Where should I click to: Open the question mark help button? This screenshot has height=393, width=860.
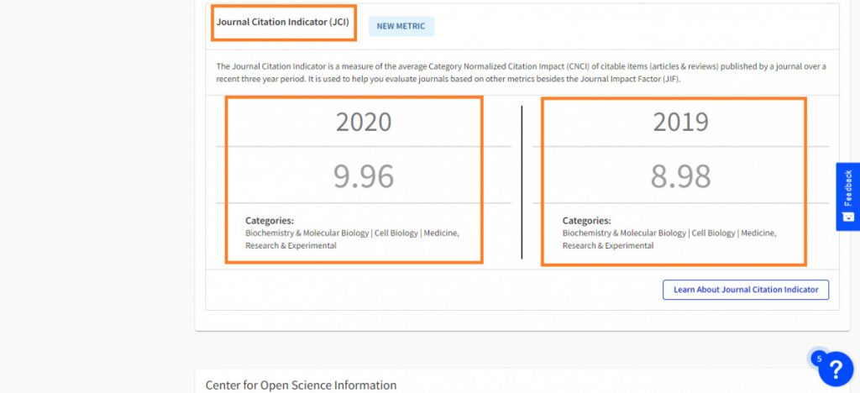pyautogui.click(x=836, y=369)
